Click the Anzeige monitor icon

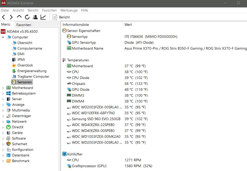(x=8, y=105)
